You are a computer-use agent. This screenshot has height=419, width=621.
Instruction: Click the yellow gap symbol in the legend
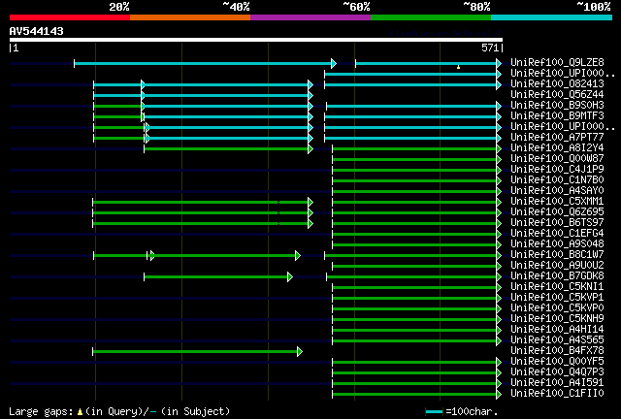pyautogui.click(x=80, y=412)
